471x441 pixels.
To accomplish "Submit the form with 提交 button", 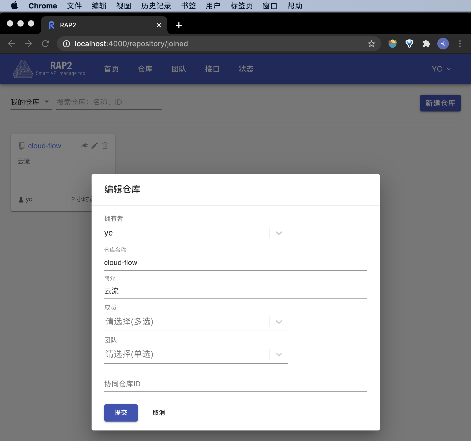I will [x=121, y=413].
